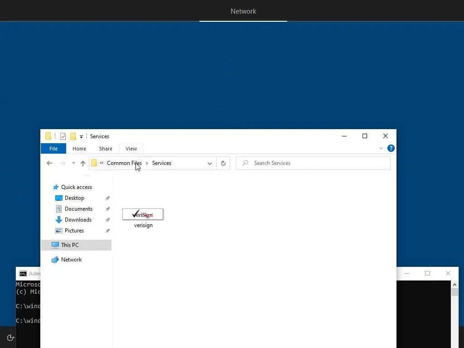
Task: Click the Properties checkmark quick access icon
Action: tap(63, 136)
